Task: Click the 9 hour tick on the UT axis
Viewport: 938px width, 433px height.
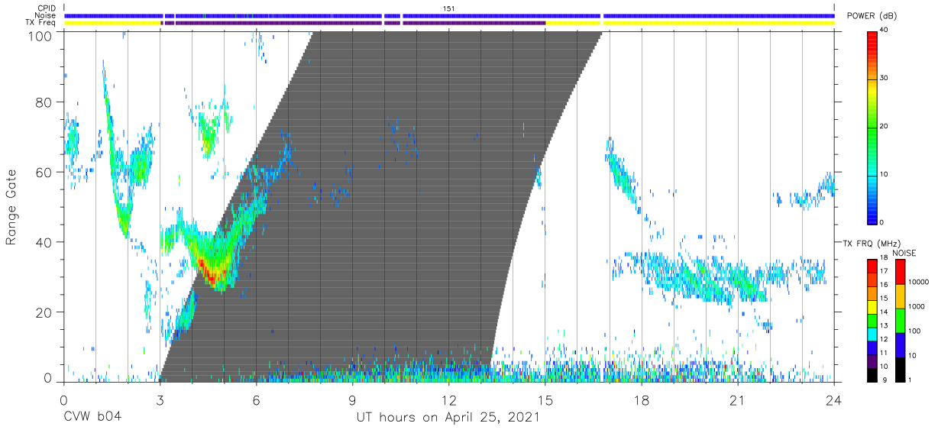Action: [x=352, y=399]
